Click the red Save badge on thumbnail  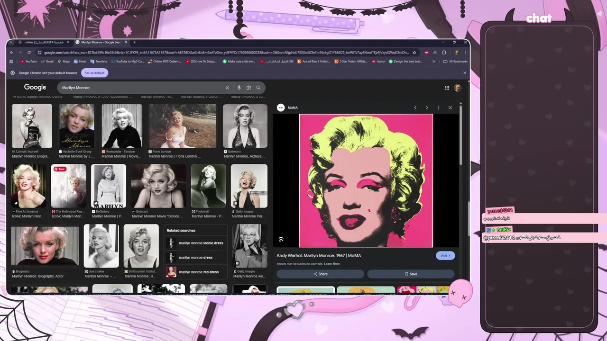click(x=59, y=169)
